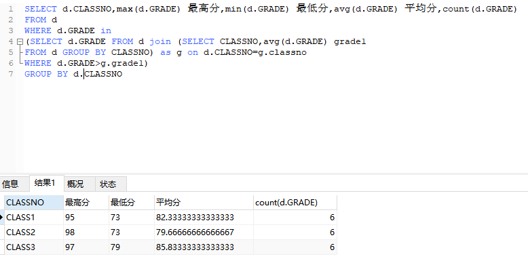Screen dimensions: 528x265
Task: Select the cell with value 98
Action: (86, 232)
